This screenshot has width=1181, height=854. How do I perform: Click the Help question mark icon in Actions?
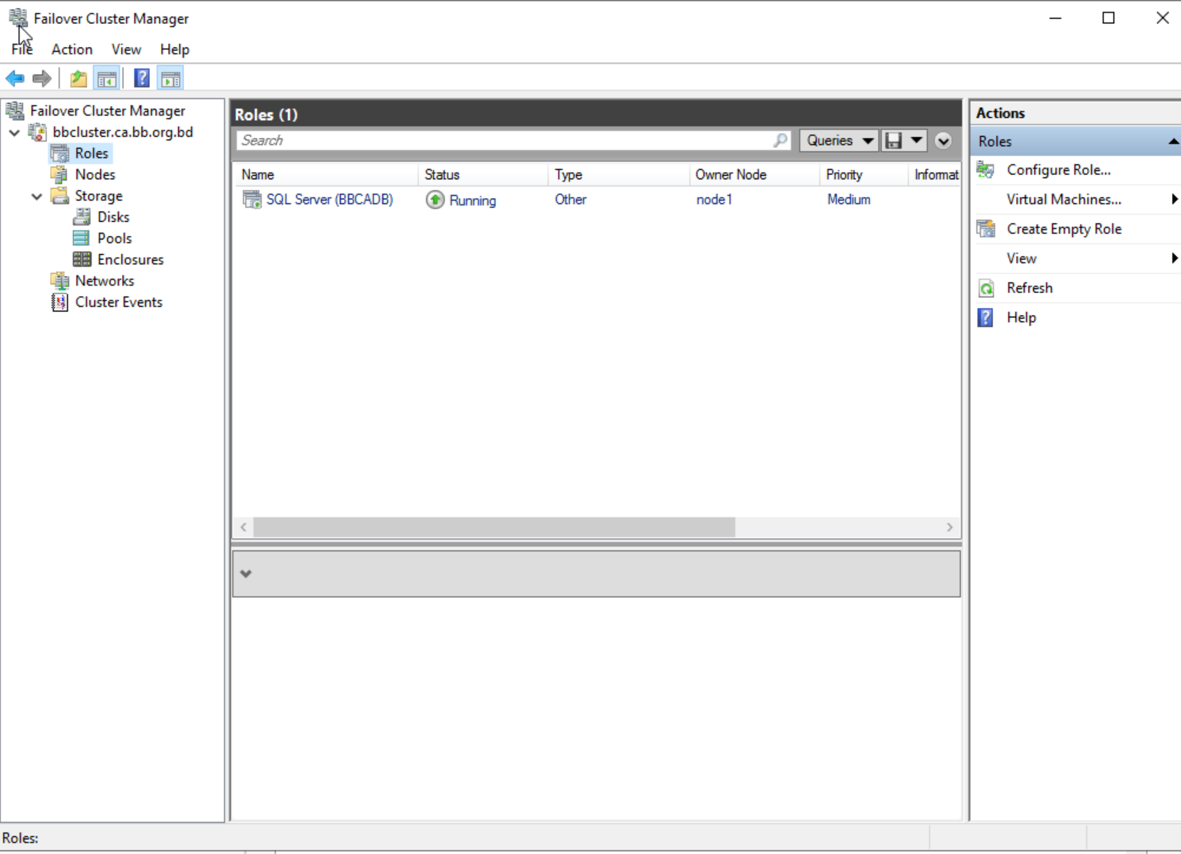click(x=985, y=317)
